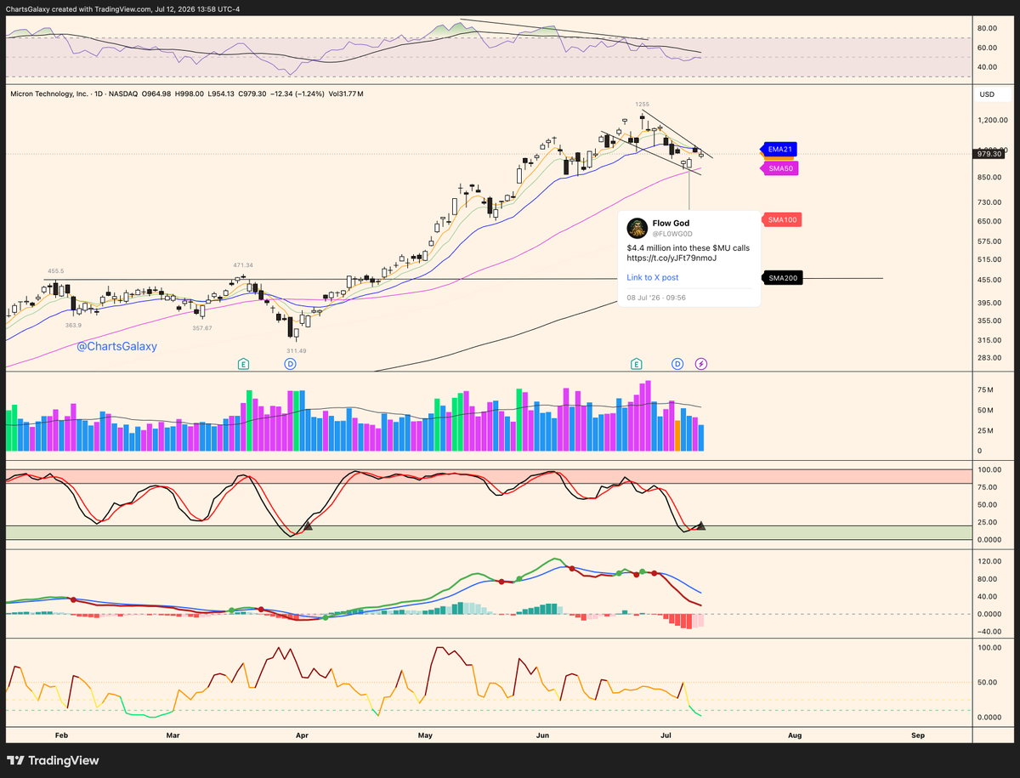Click the earnings E marker in late June

point(636,364)
